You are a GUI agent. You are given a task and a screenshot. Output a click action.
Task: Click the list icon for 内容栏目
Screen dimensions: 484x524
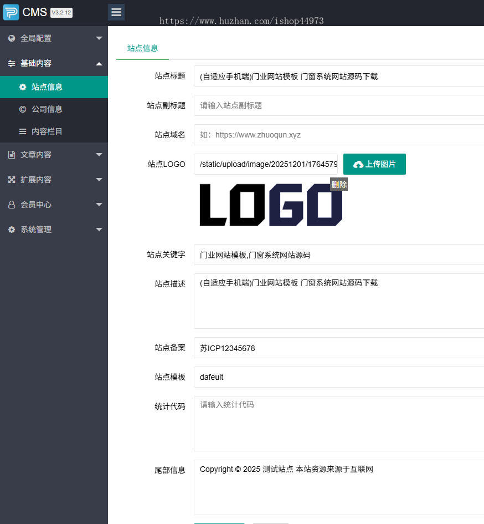(x=22, y=131)
